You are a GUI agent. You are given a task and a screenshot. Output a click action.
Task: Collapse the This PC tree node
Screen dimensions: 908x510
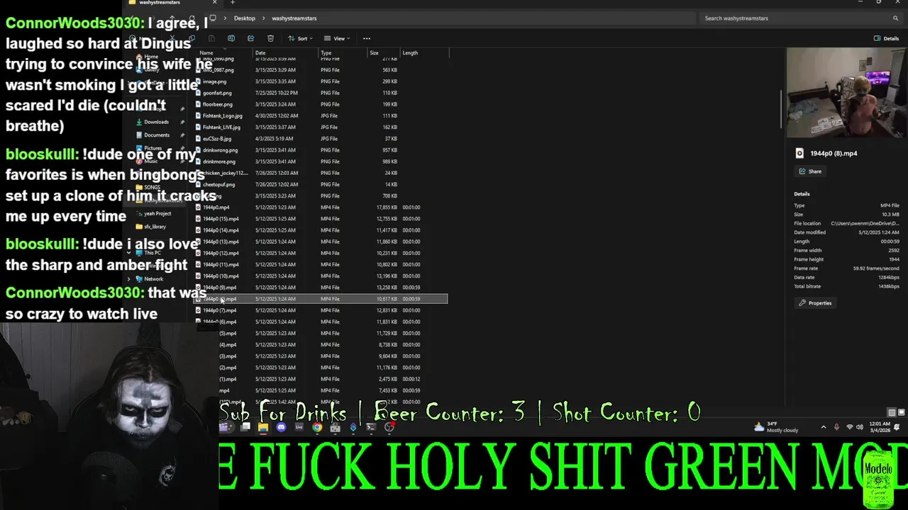[x=128, y=253]
